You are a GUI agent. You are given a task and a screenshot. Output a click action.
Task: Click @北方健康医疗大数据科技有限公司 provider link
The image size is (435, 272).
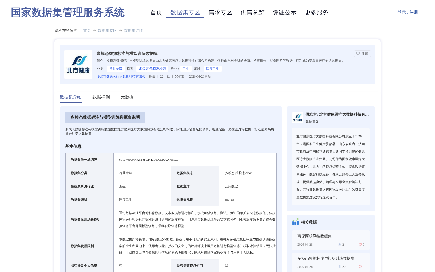click(x=123, y=76)
